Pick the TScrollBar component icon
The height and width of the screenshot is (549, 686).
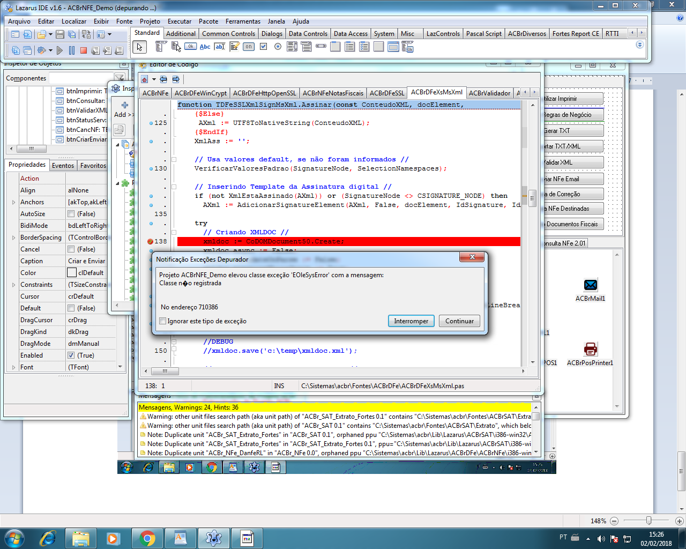[x=321, y=47]
